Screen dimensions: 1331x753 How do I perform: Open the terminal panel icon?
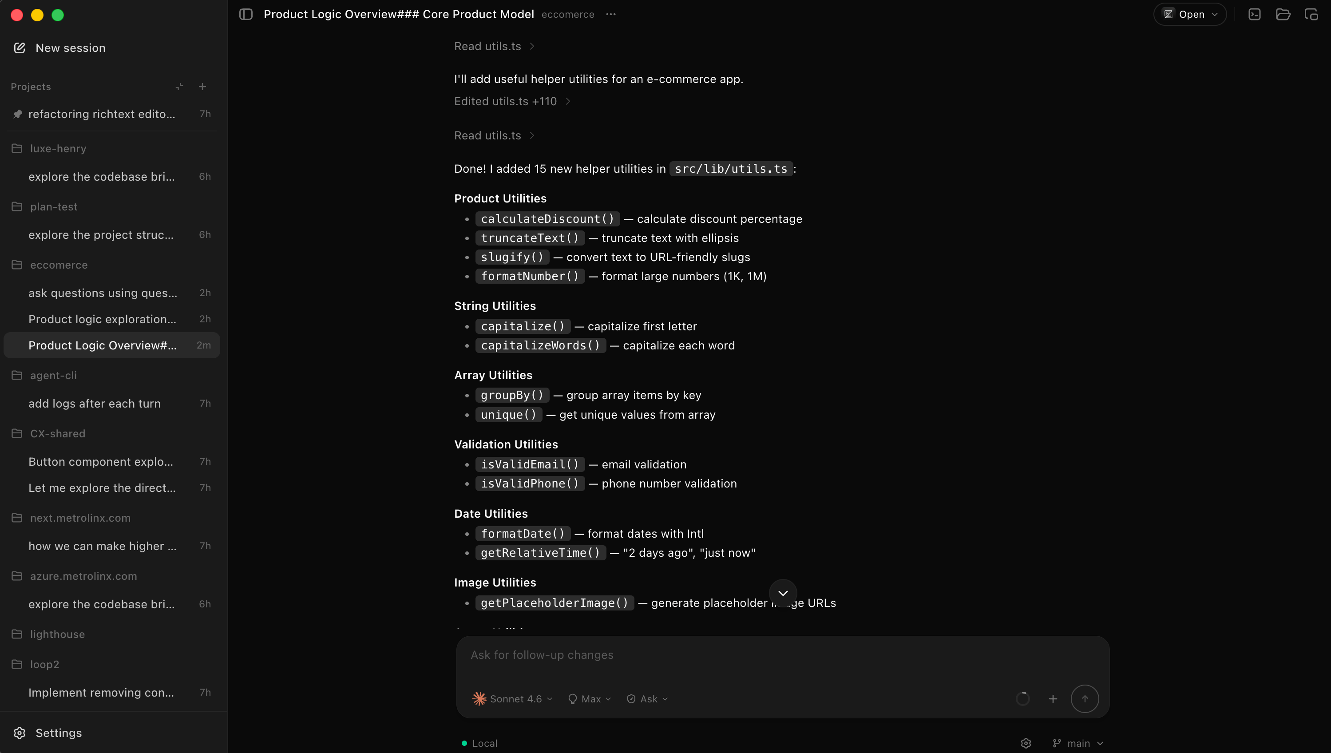(x=1255, y=15)
